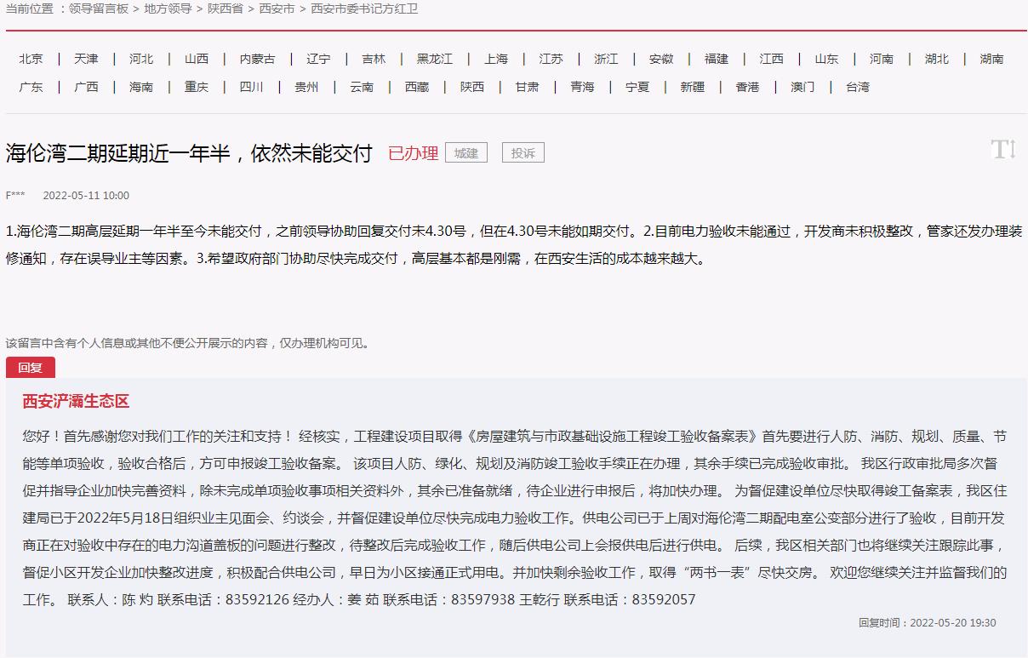Select 陕西省 in the breadcrumb path
Viewport: 1028px width, 658px height.
[226, 9]
